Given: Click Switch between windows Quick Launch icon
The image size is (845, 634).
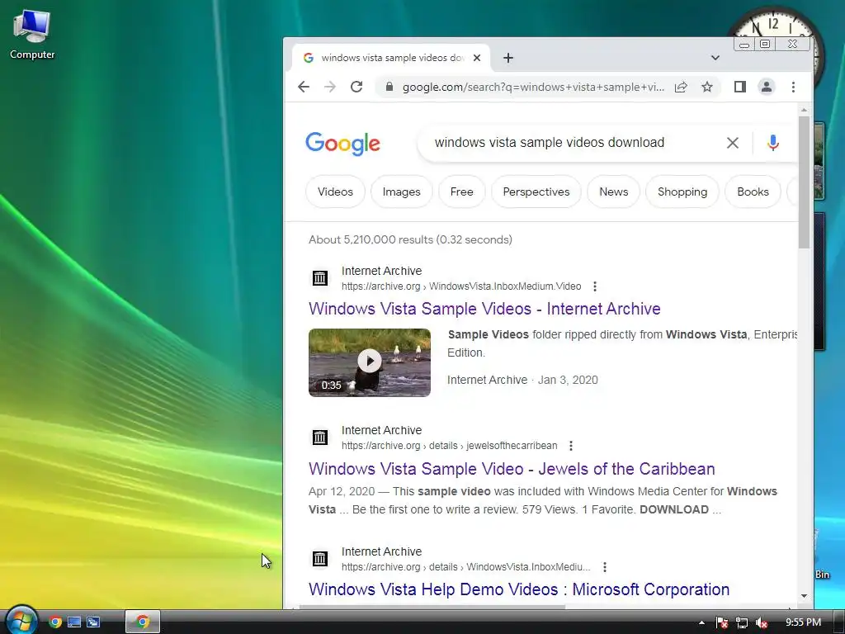Looking at the screenshot, I should click(x=94, y=622).
